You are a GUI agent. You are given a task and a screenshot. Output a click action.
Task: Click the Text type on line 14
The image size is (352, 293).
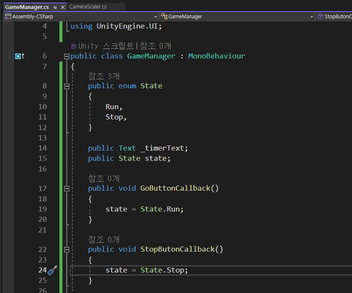coord(127,148)
